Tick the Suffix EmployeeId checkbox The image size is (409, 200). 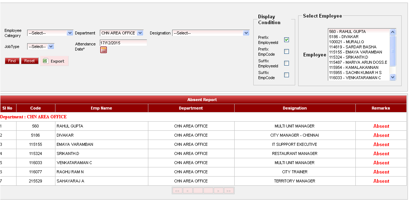[x=286, y=63]
